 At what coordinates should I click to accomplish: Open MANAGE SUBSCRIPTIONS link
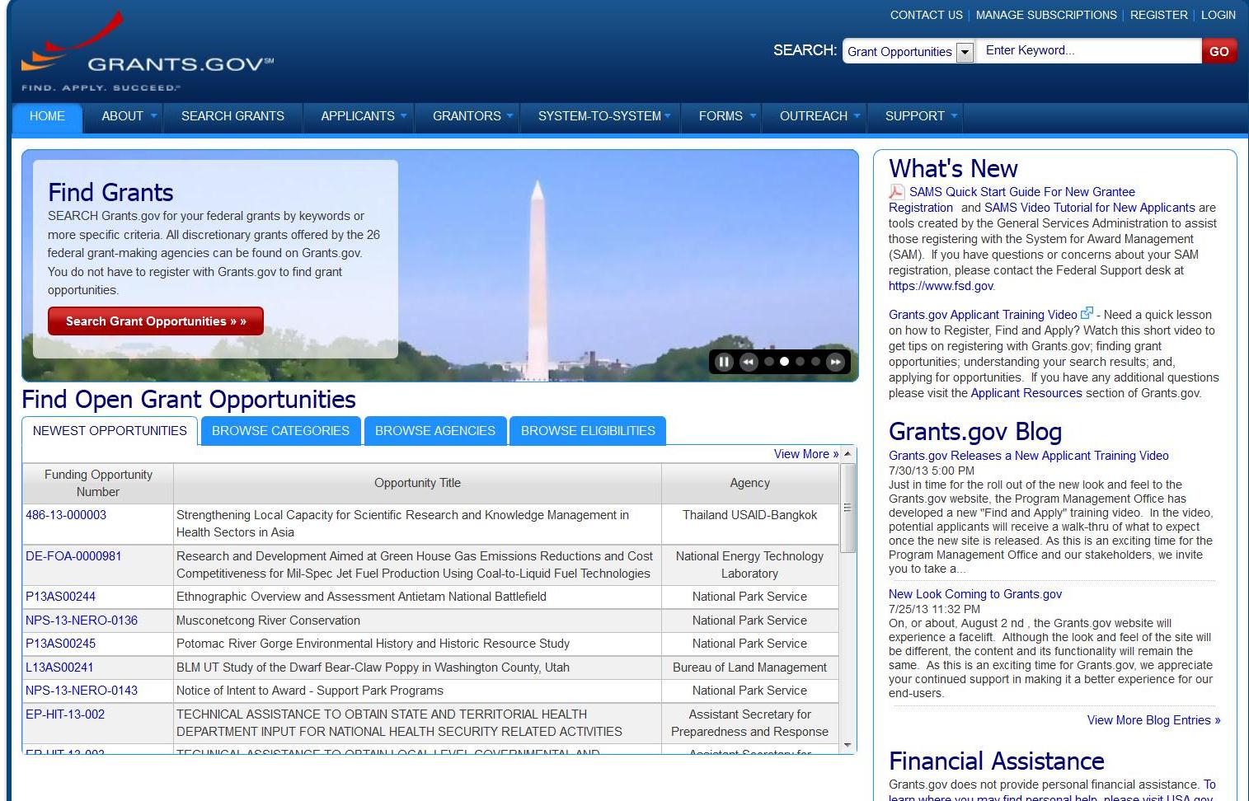[1046, 15]
